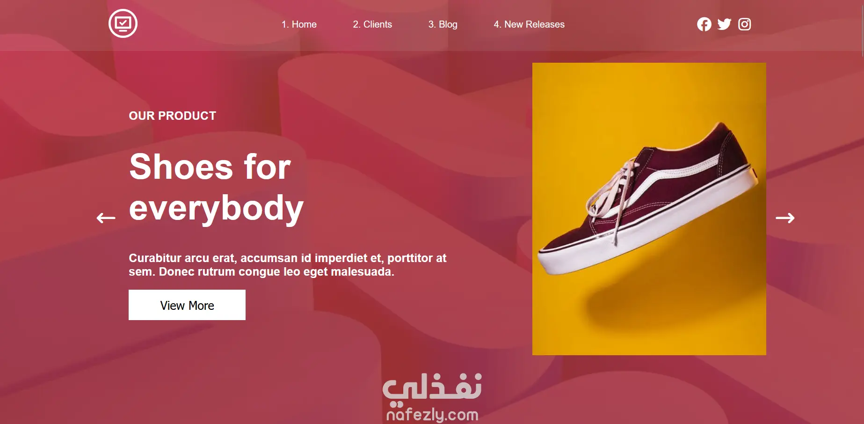Click the circular monitor logo icon
This screenshot has height=424, width=864.
pyautogui.click(x=123, y=23)
